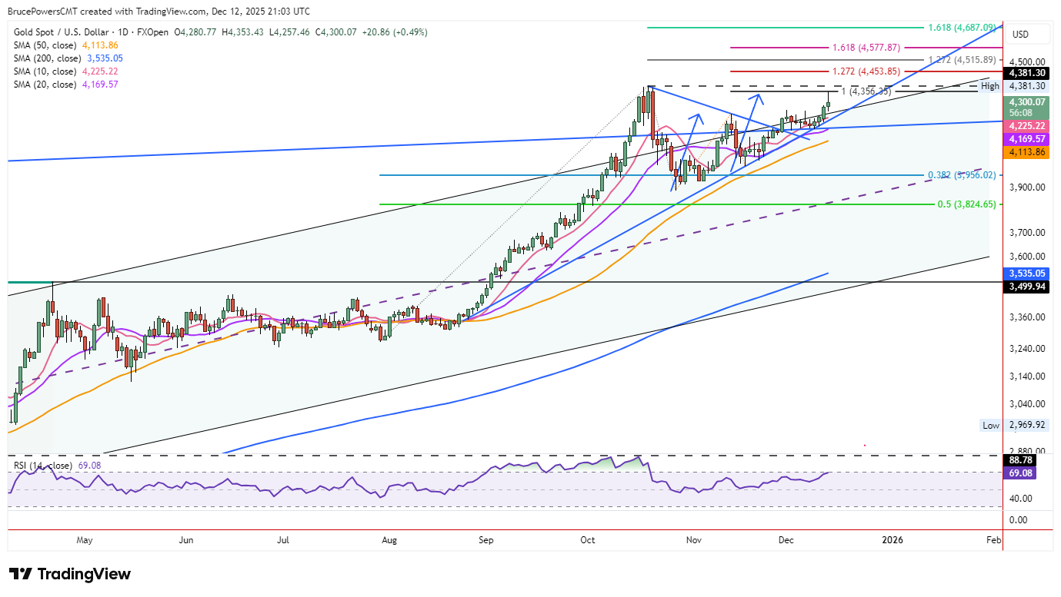The height and width of the screenshot is (597, 1061).
Task: Select the pink 4,225.22 SMA price tag
Action: click(x=1027, y=126)
